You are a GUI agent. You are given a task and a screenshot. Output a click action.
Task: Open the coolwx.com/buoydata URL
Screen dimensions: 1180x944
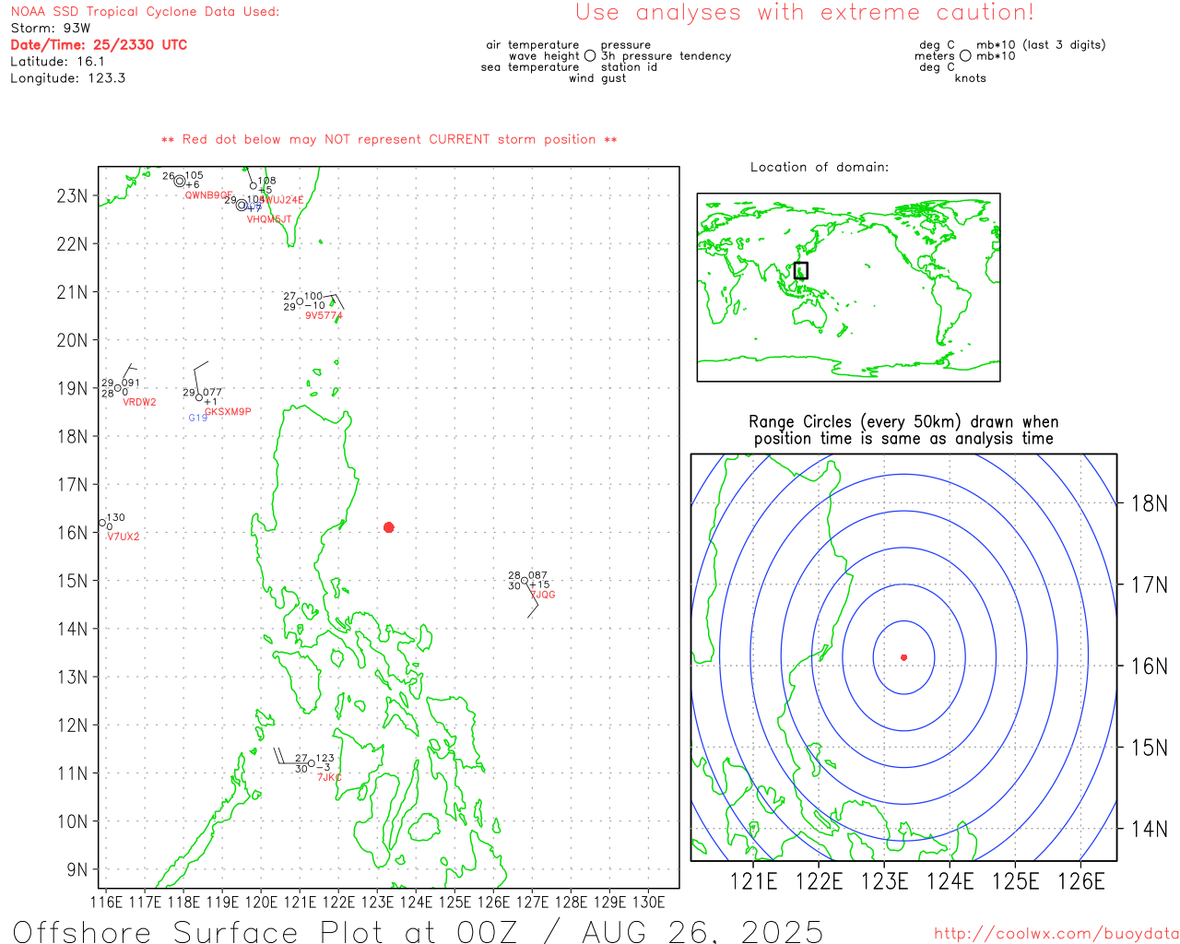coord(1056,934)
